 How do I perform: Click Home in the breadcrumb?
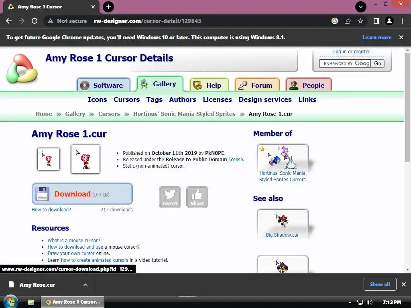44,114
